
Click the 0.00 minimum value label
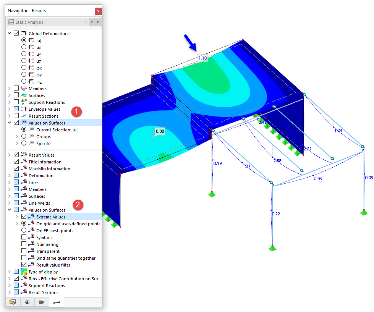coord(160,131)
